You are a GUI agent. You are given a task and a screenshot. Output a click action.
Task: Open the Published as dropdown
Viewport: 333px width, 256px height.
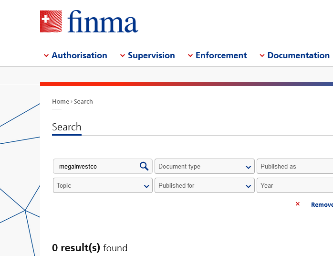295,166
